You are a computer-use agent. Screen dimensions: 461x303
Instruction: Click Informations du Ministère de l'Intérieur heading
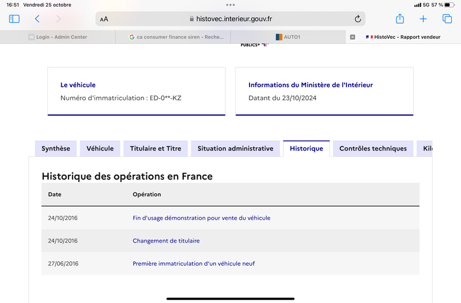[x=311, y=85]
